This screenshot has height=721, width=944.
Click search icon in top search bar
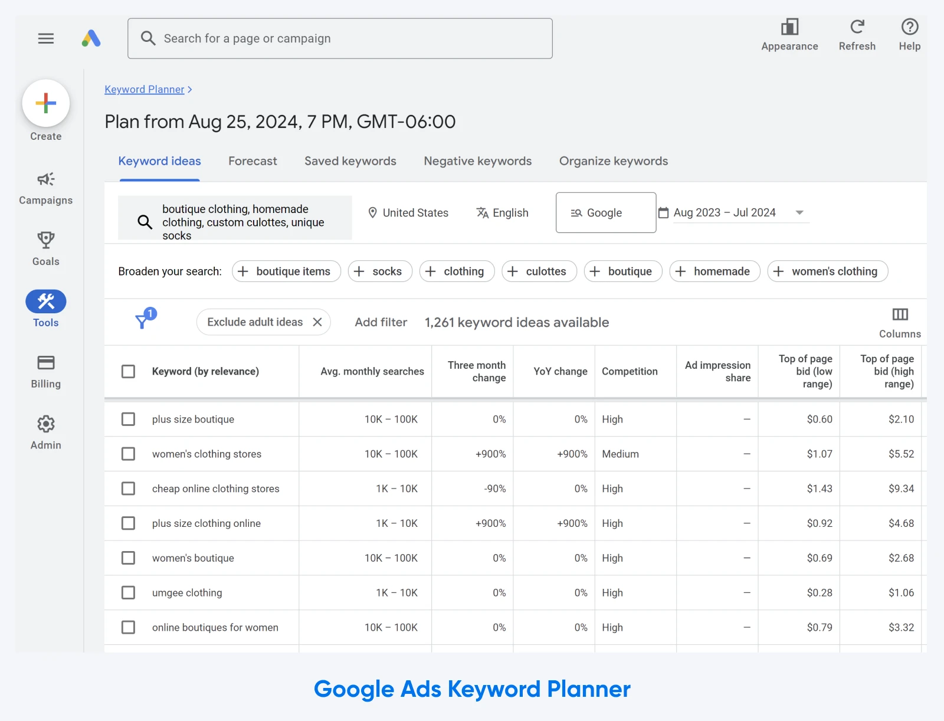click(148, 38)
